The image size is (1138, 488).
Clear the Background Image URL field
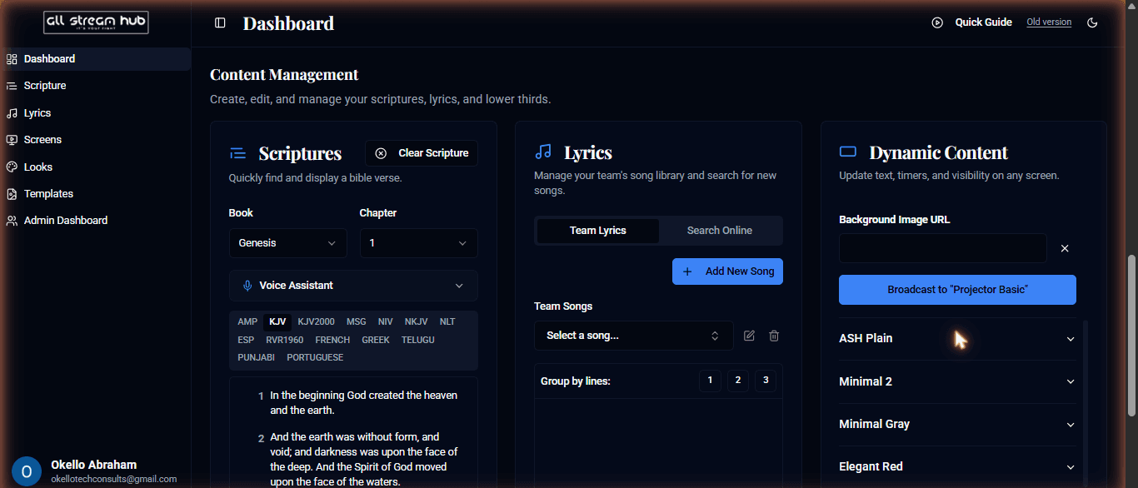[x=1065, y=248]
